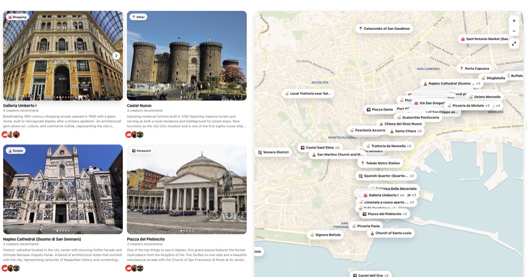Click '3 creators recommend' under Naples Cathedral

pyautogui.click(x=21, y=244)
